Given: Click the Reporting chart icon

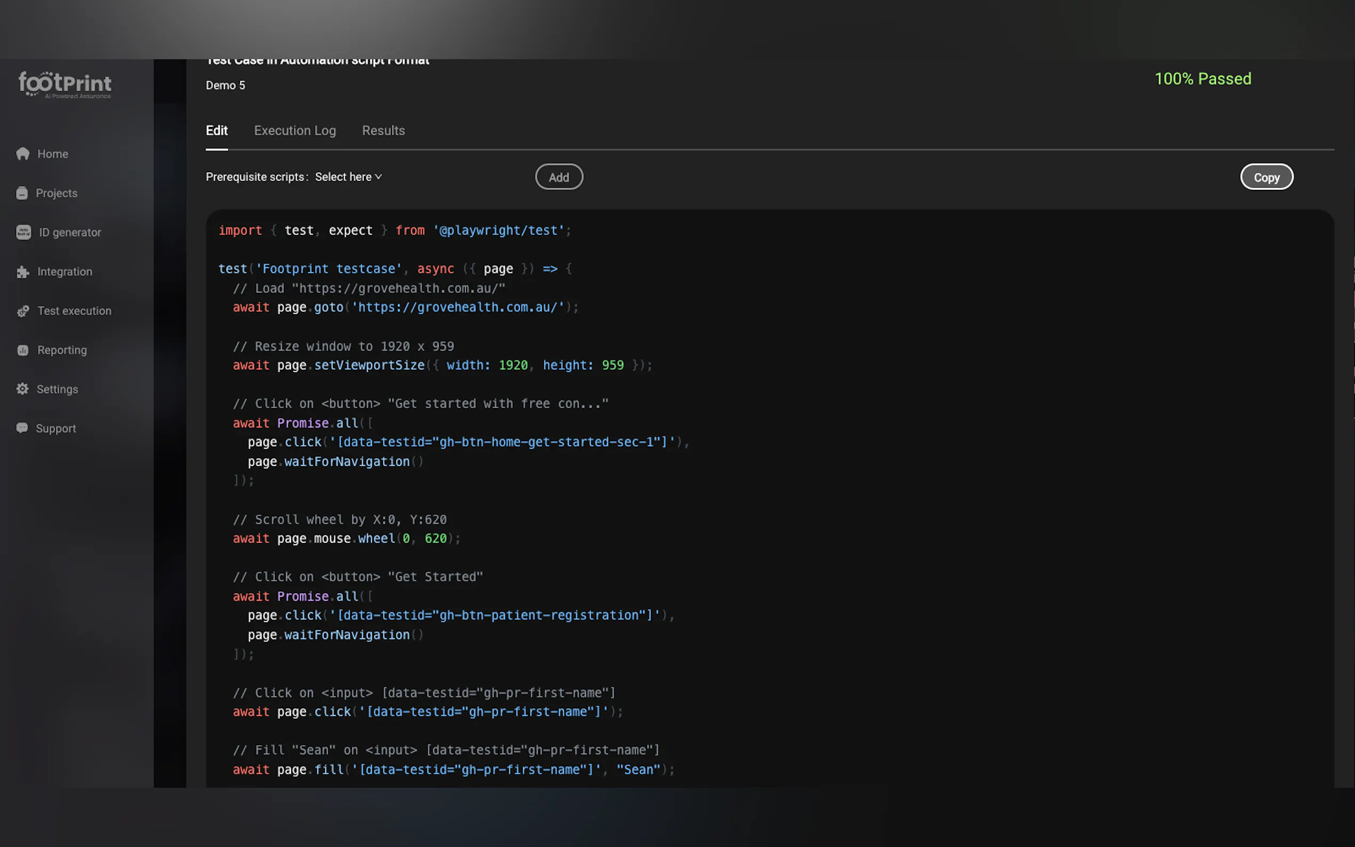Looking at the screenshot, I should pos(22,350).
